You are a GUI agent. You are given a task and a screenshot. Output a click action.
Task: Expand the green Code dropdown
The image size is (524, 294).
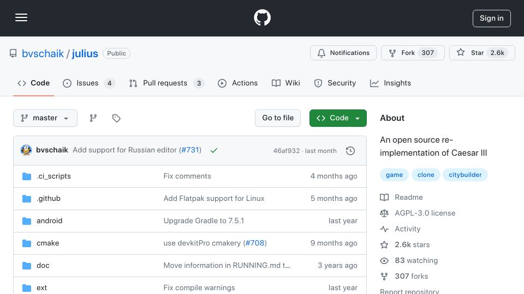pos(338,118)
